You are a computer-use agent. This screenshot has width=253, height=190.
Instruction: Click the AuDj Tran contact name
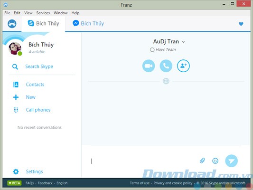[x=166, y=41]
